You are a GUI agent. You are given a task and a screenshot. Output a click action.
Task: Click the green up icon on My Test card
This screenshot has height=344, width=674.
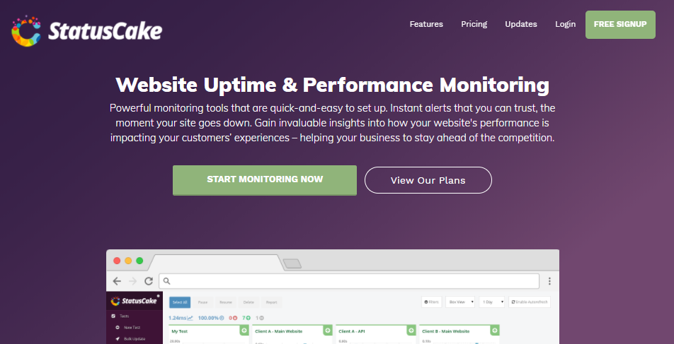coord(244,331)
